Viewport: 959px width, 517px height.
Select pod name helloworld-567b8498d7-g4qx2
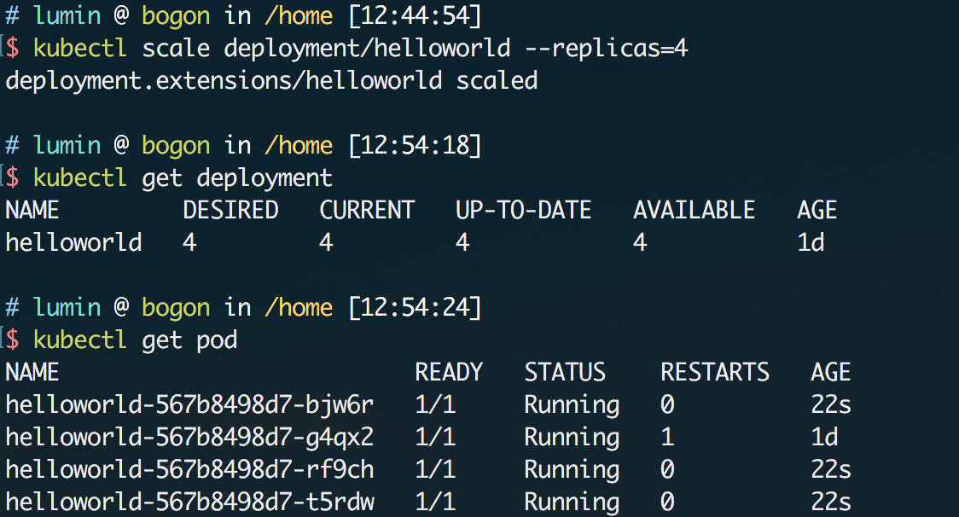click(x=189, y=437)
